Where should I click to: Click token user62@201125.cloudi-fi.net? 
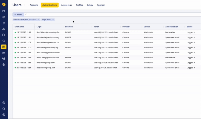(106, 37)
